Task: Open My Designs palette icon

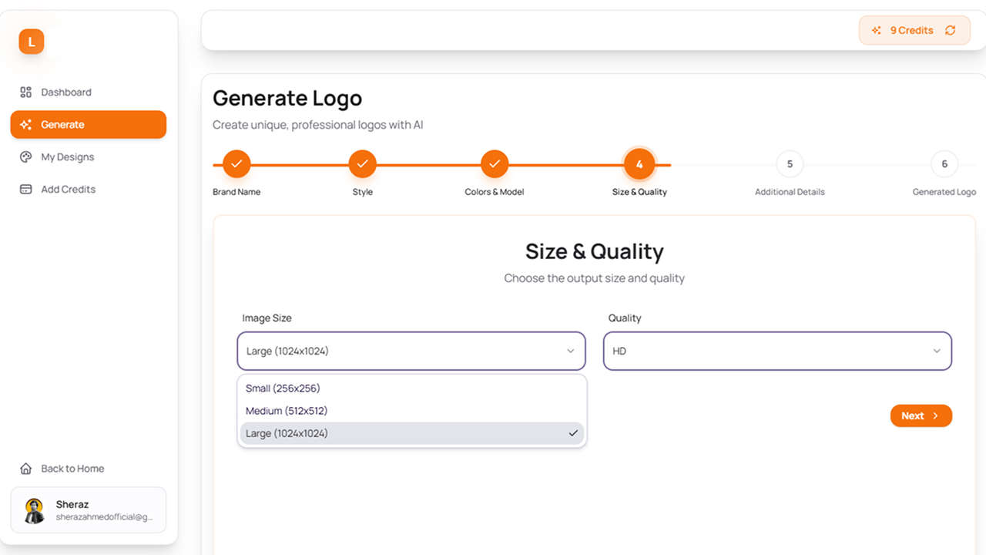Action: coord(25,156)
